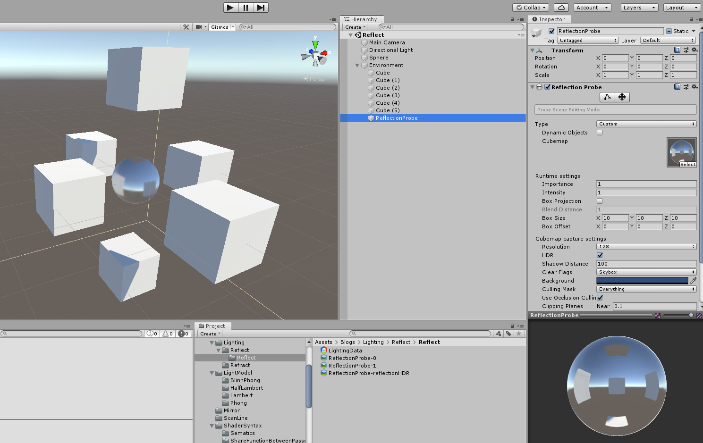Screen dimensions: 703x443
Task: Click the Reflection Probe origin move icon
Action: point(622,97)
